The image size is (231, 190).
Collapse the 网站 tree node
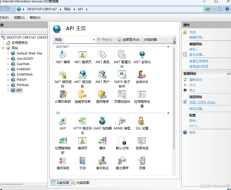pos(3,48)
